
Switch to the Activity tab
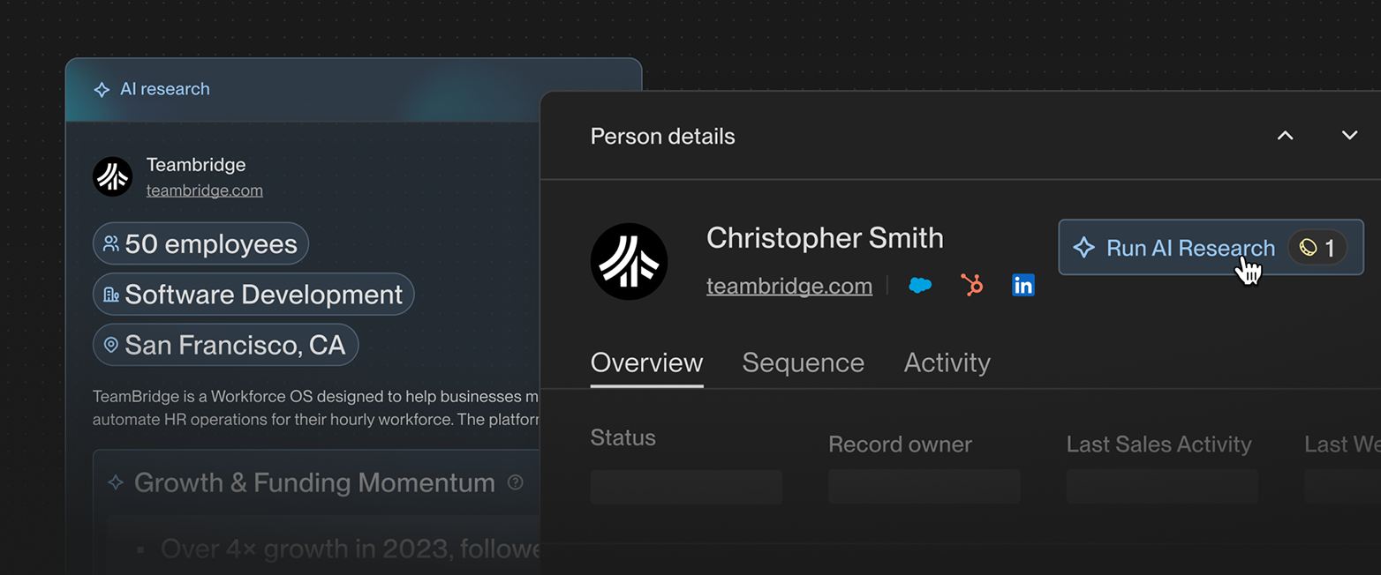pyautogui.click(x=947, y=363)
